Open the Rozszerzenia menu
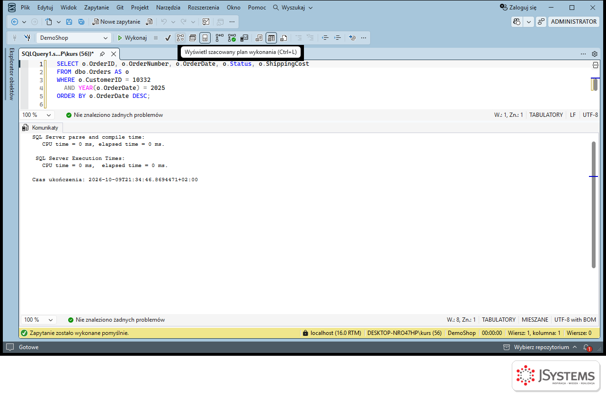Screen dimensions: 606x395 coord(204,8)
